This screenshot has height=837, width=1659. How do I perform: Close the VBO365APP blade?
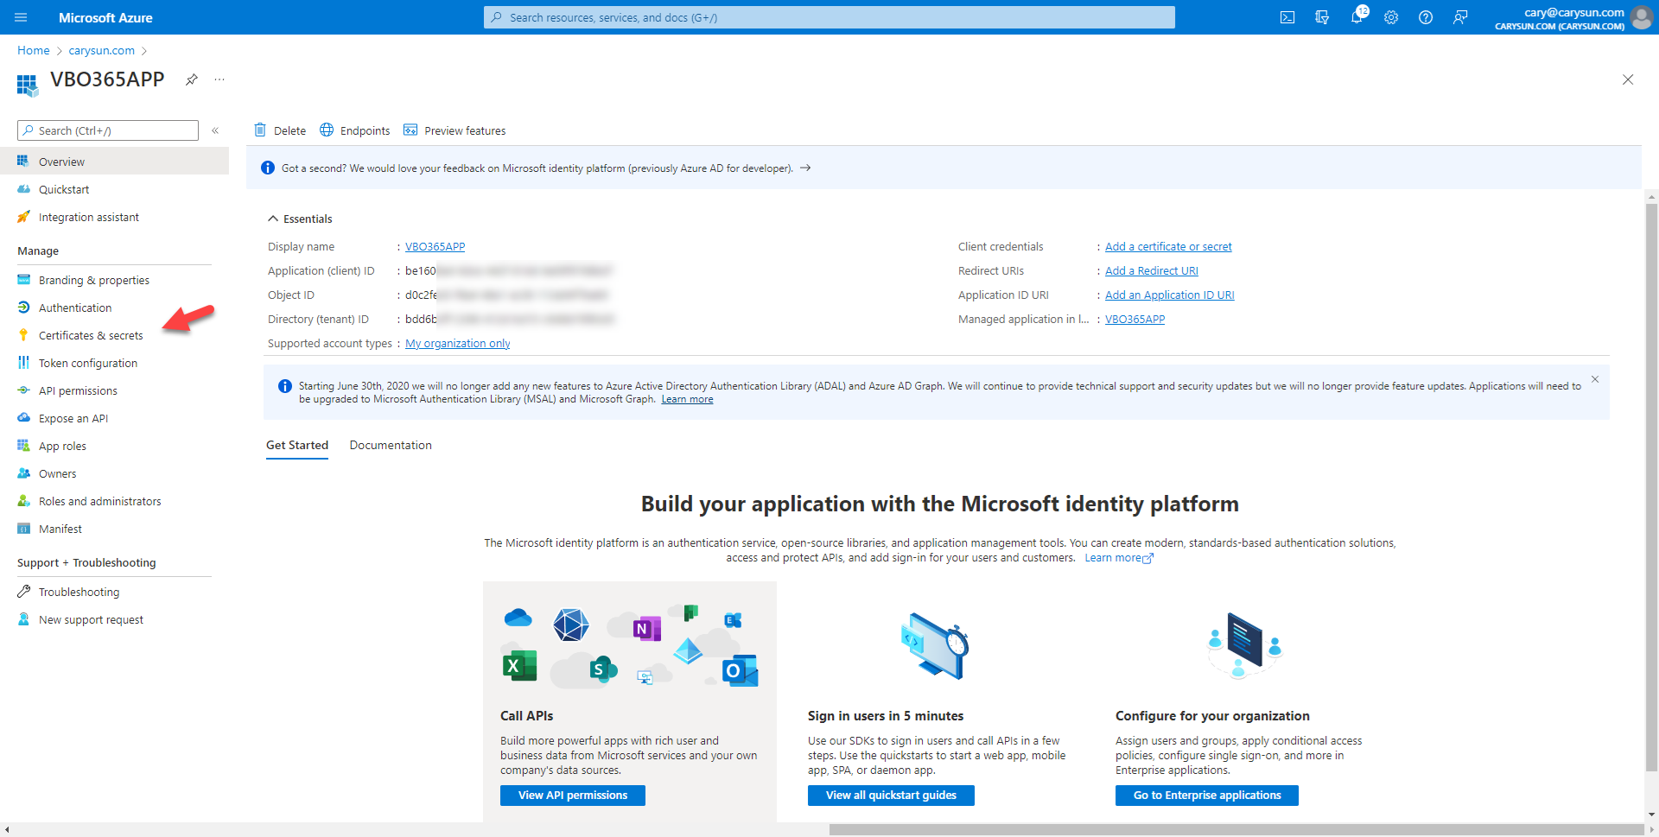tap(1628, 79)
